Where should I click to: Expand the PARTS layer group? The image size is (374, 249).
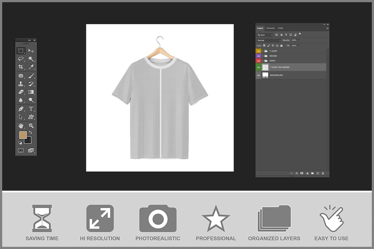tap(263, 61)
